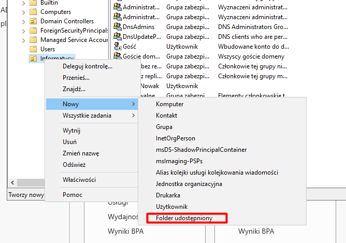Viewport: 346px width, 243px height.
Task: Click Zmień nazwę in context menu
Action: pyautogui.click(x=80, y=153)
